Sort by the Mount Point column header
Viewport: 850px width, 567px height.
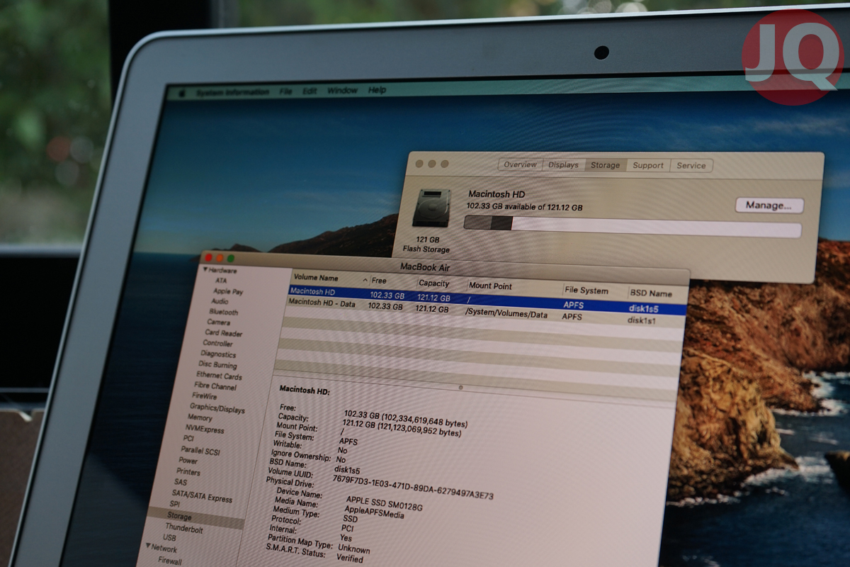point(490,286)
